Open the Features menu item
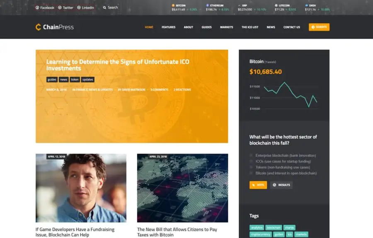 (168, 27)
